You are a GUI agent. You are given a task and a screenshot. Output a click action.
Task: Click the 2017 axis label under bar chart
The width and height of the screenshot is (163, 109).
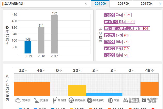click(x=54, y=56)
